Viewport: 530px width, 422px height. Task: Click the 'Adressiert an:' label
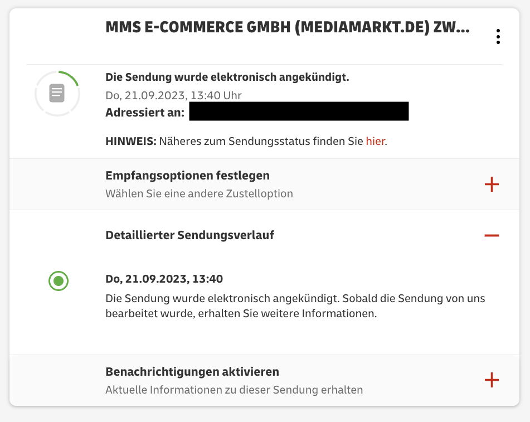point(144,112)
